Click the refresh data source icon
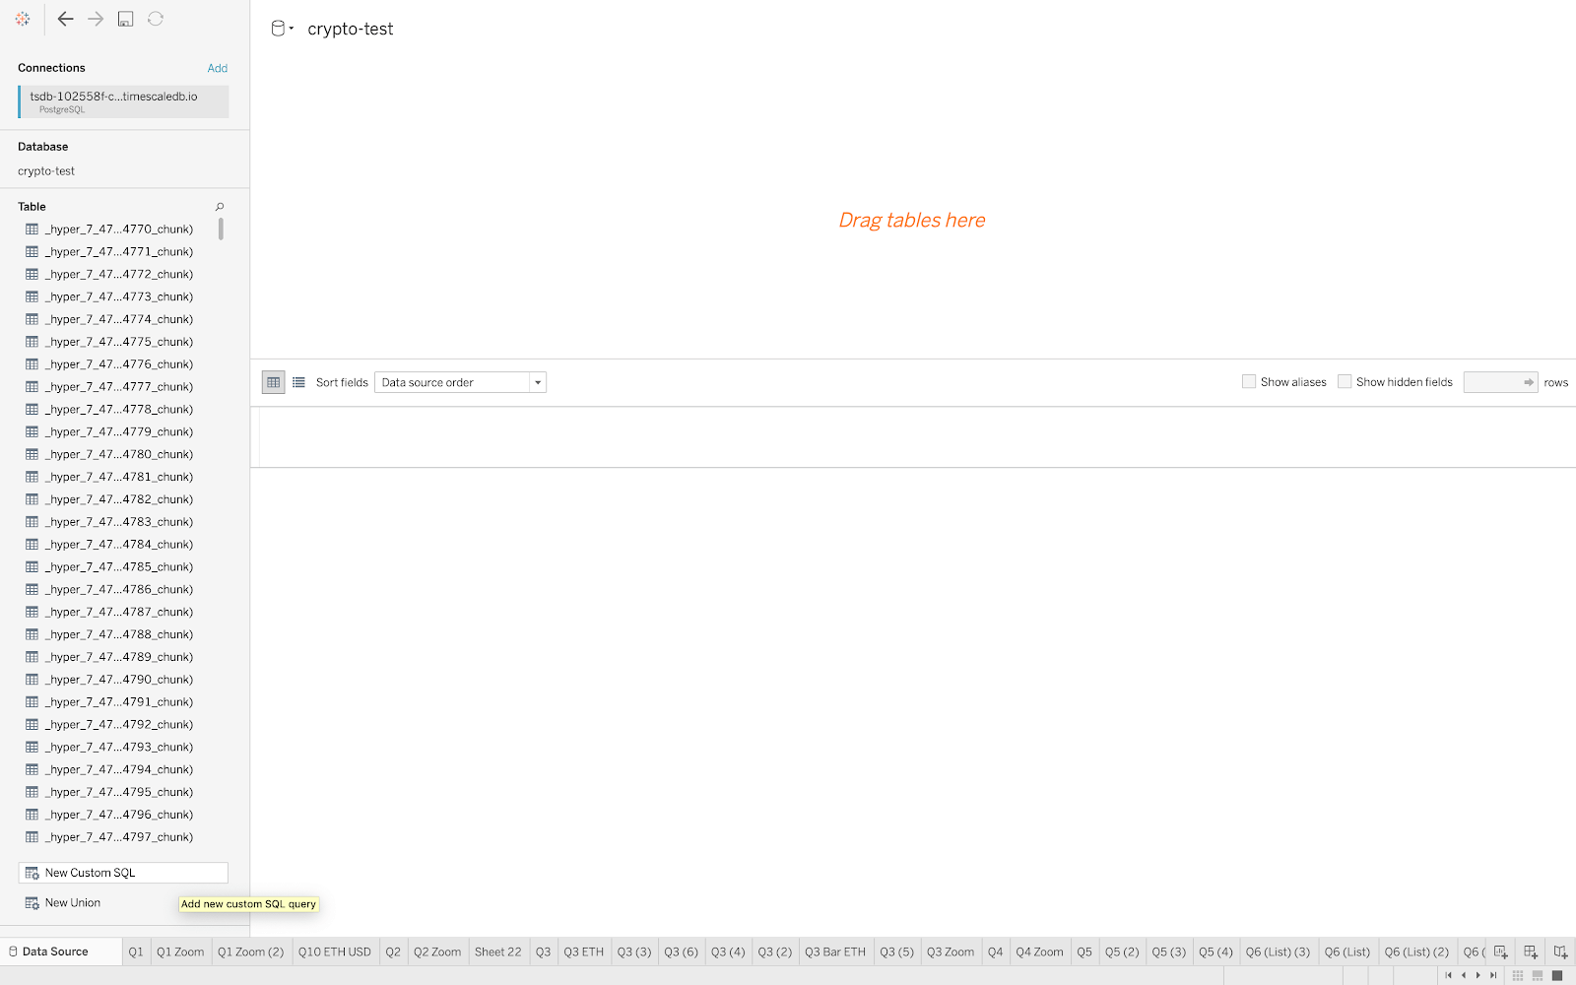Screen dimensions: 1576x985 (x=156, y=19)
